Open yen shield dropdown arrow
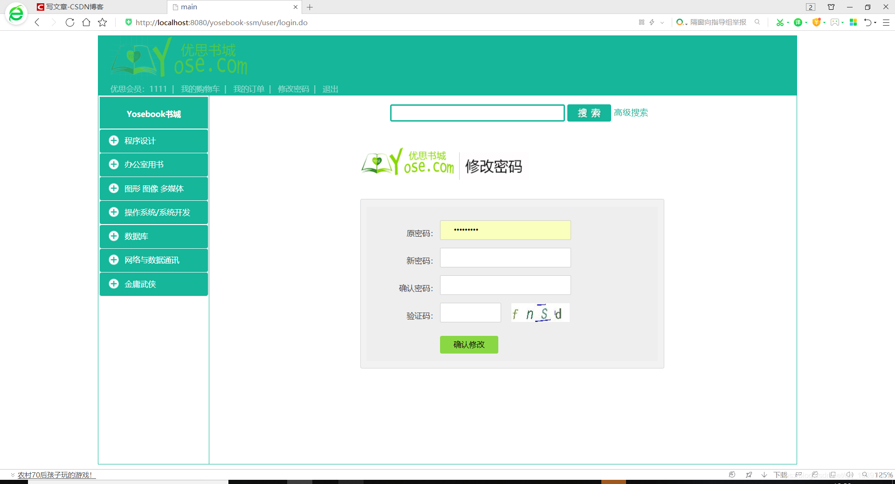895x484 pixels. point(824,22)
